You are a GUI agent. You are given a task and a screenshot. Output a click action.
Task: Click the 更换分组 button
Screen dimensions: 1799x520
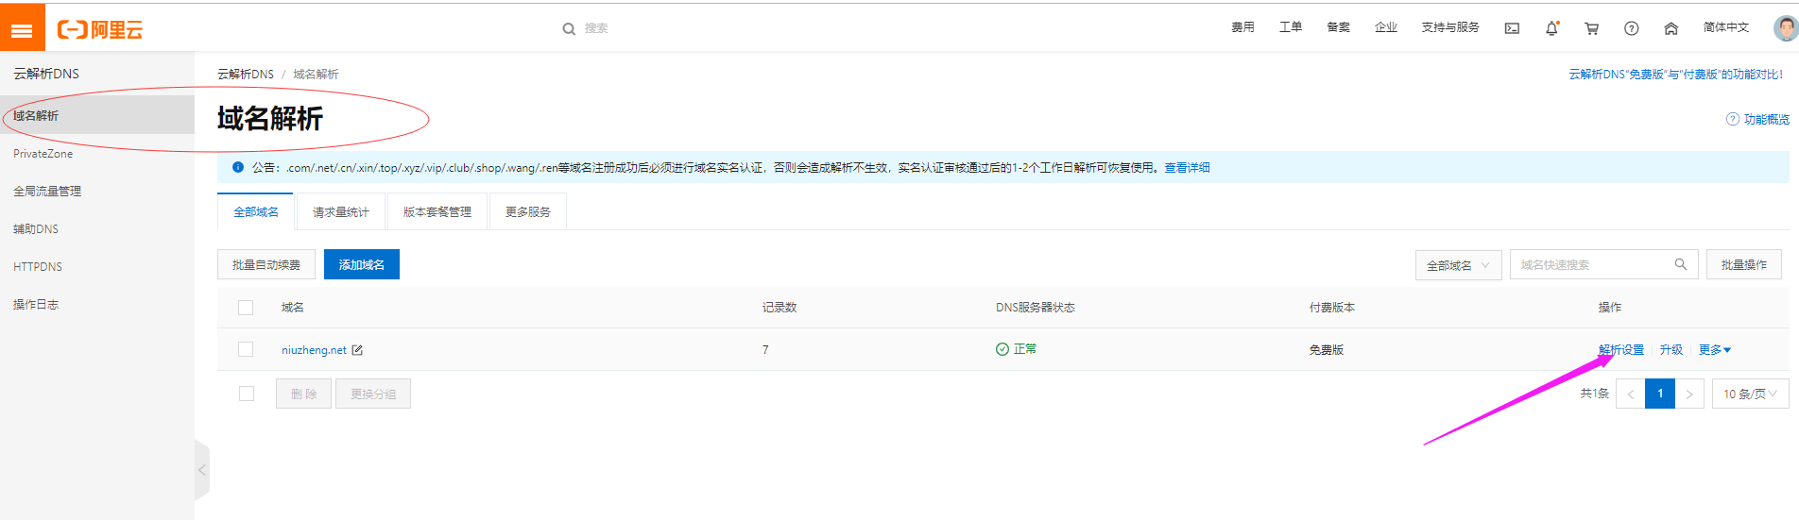373,394
